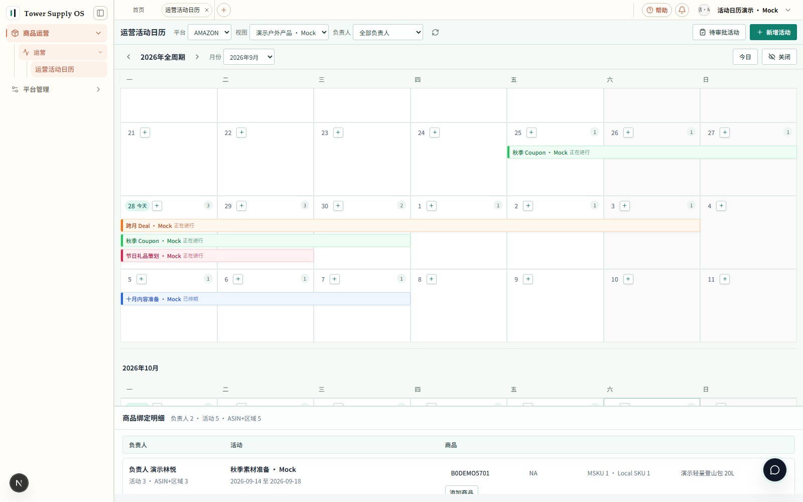Viewport: 803px width, 502px height.
Task: Open the notifications bell
Action: (682, 10)
